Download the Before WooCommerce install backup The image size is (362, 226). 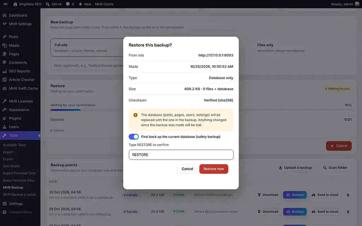[x=268, y=212]
